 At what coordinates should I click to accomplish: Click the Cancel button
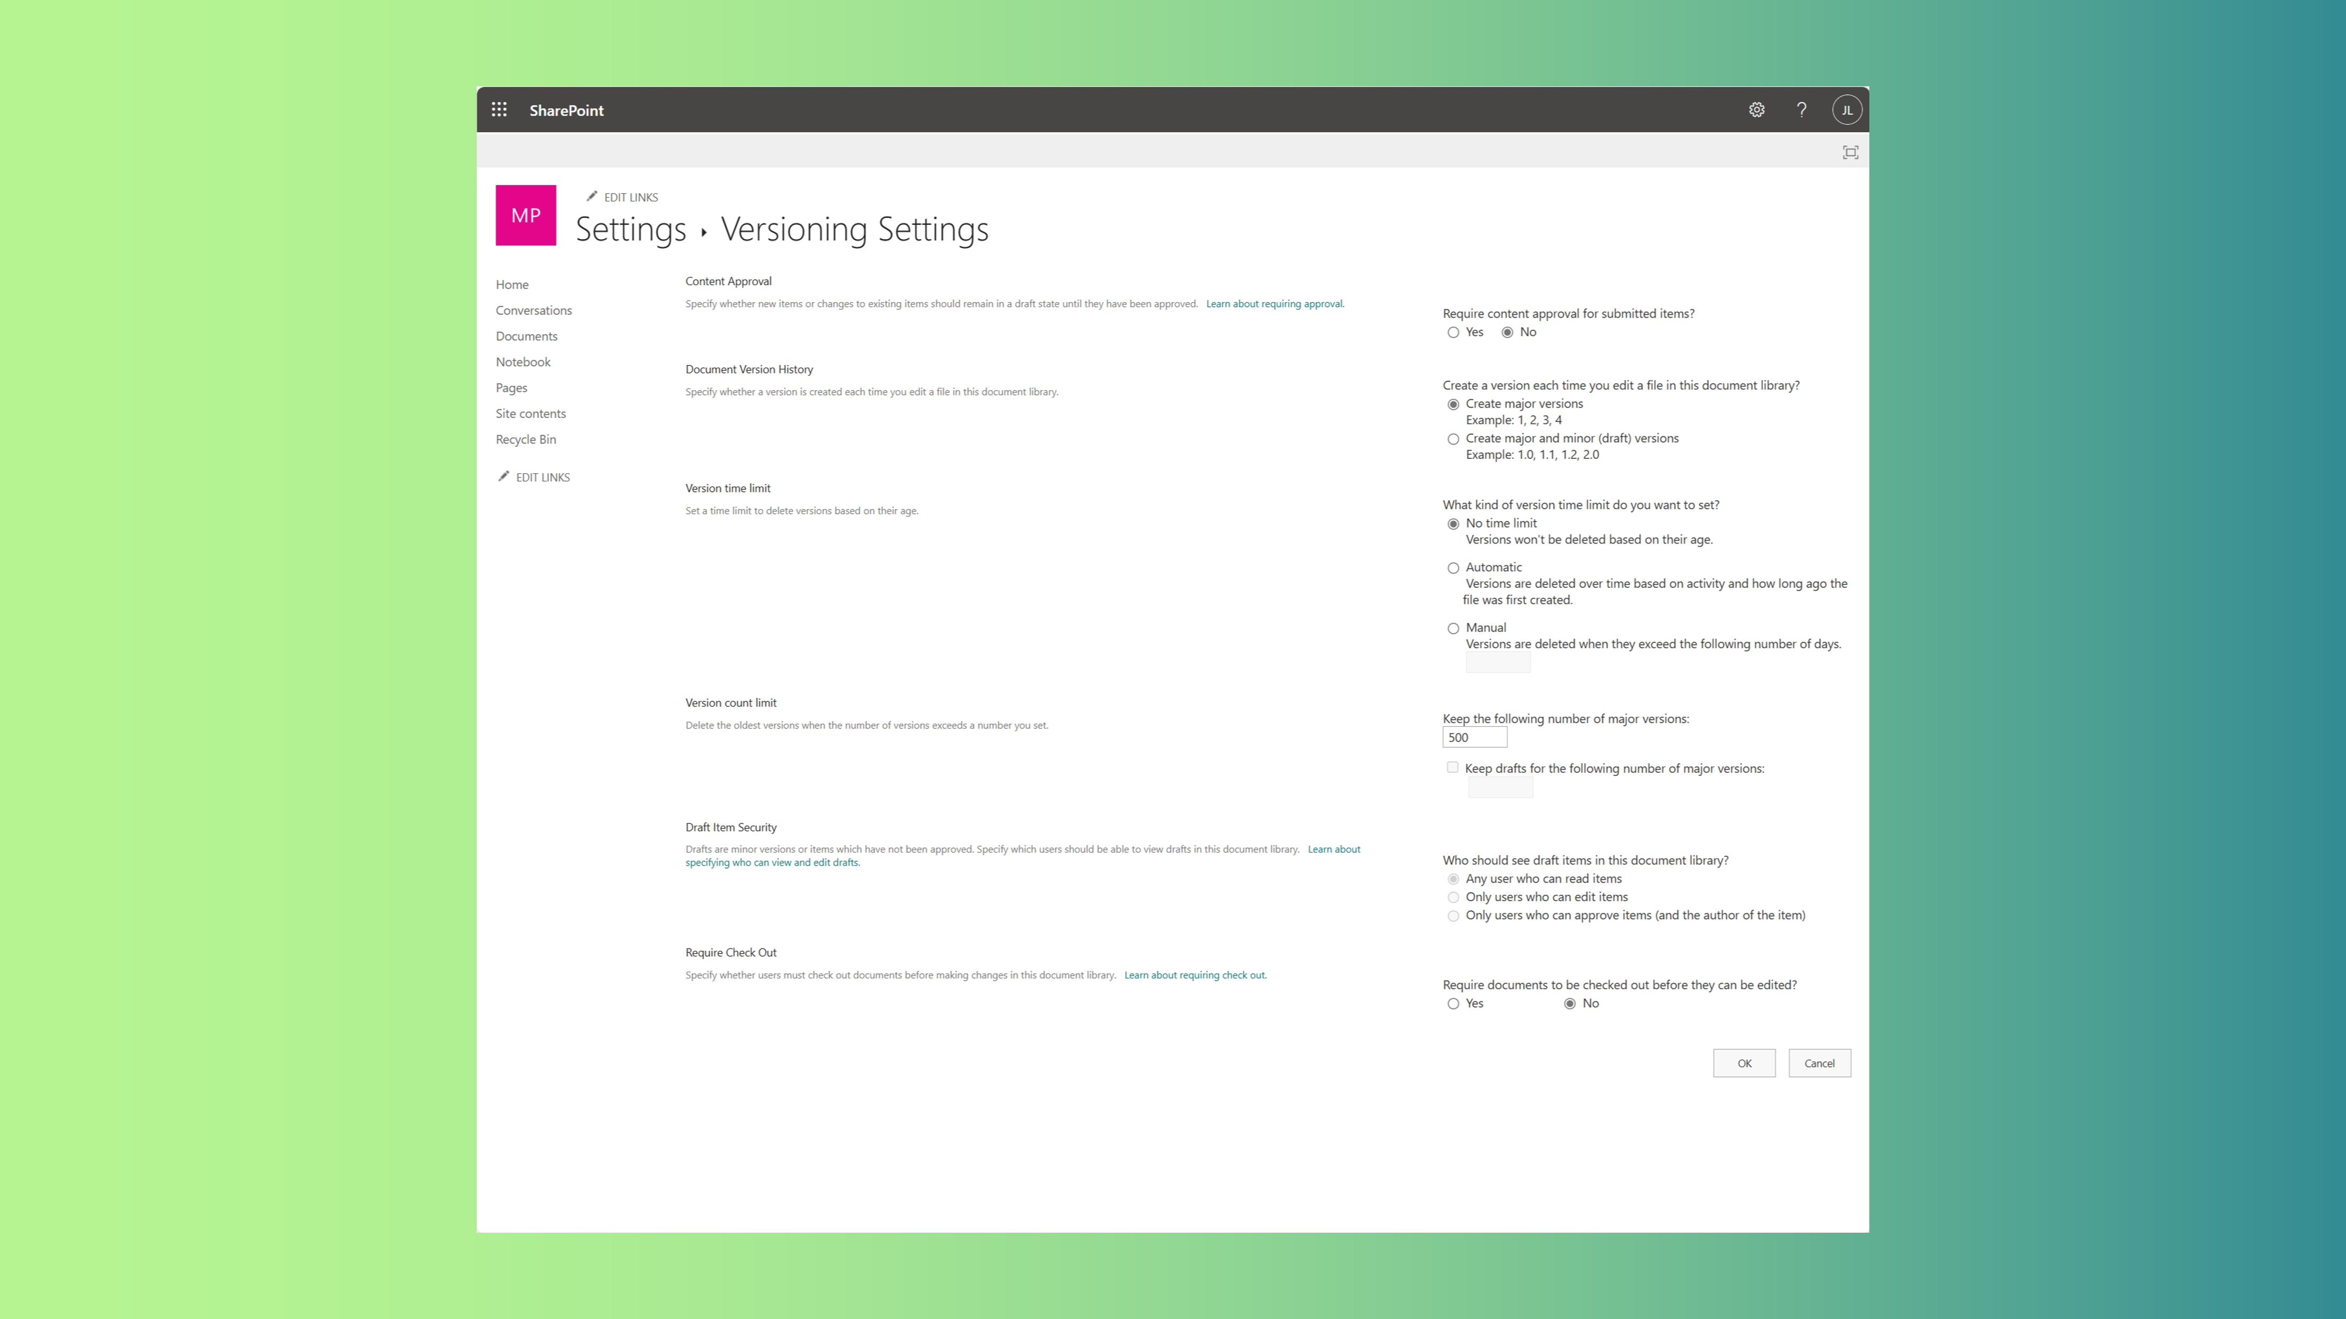[1820, 1062]
